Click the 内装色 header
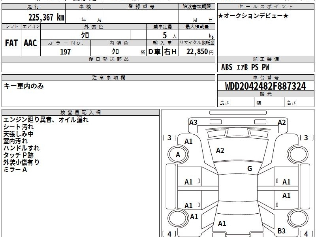 [118, 43]
